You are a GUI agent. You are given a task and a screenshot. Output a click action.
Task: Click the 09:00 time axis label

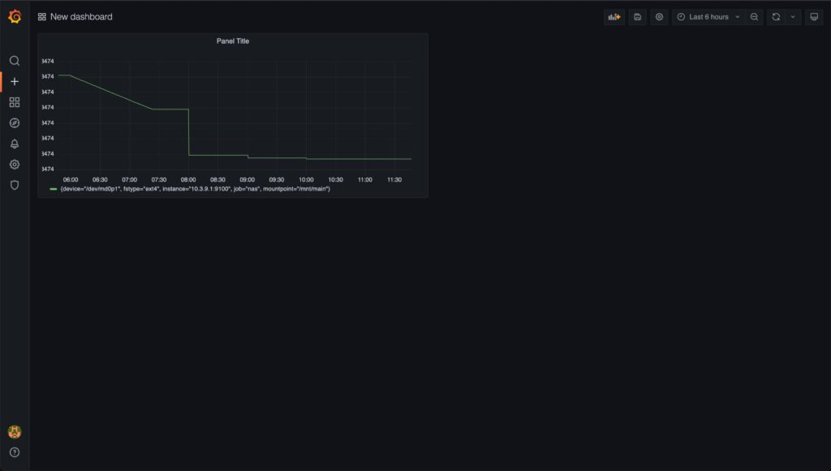pyautogui.click(x=247, y=180)
